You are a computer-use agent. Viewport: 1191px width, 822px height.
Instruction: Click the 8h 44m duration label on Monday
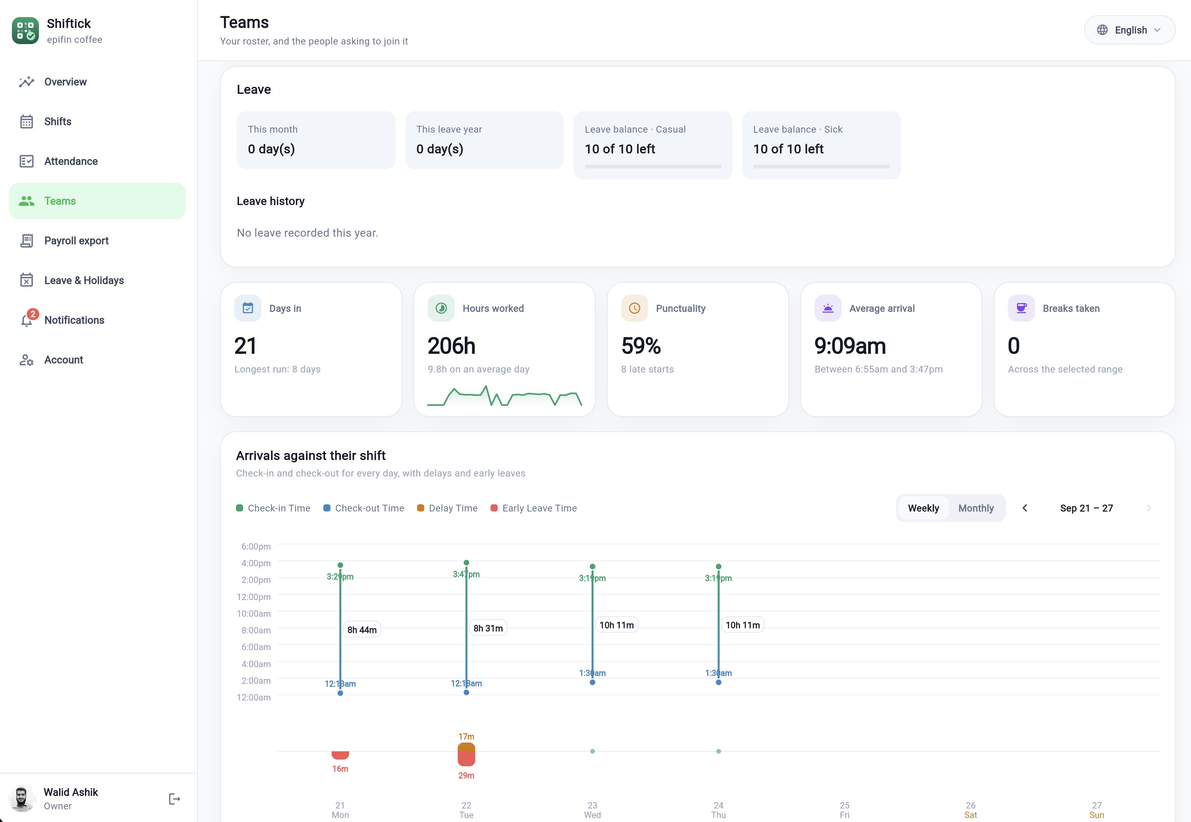coord(362,629)
